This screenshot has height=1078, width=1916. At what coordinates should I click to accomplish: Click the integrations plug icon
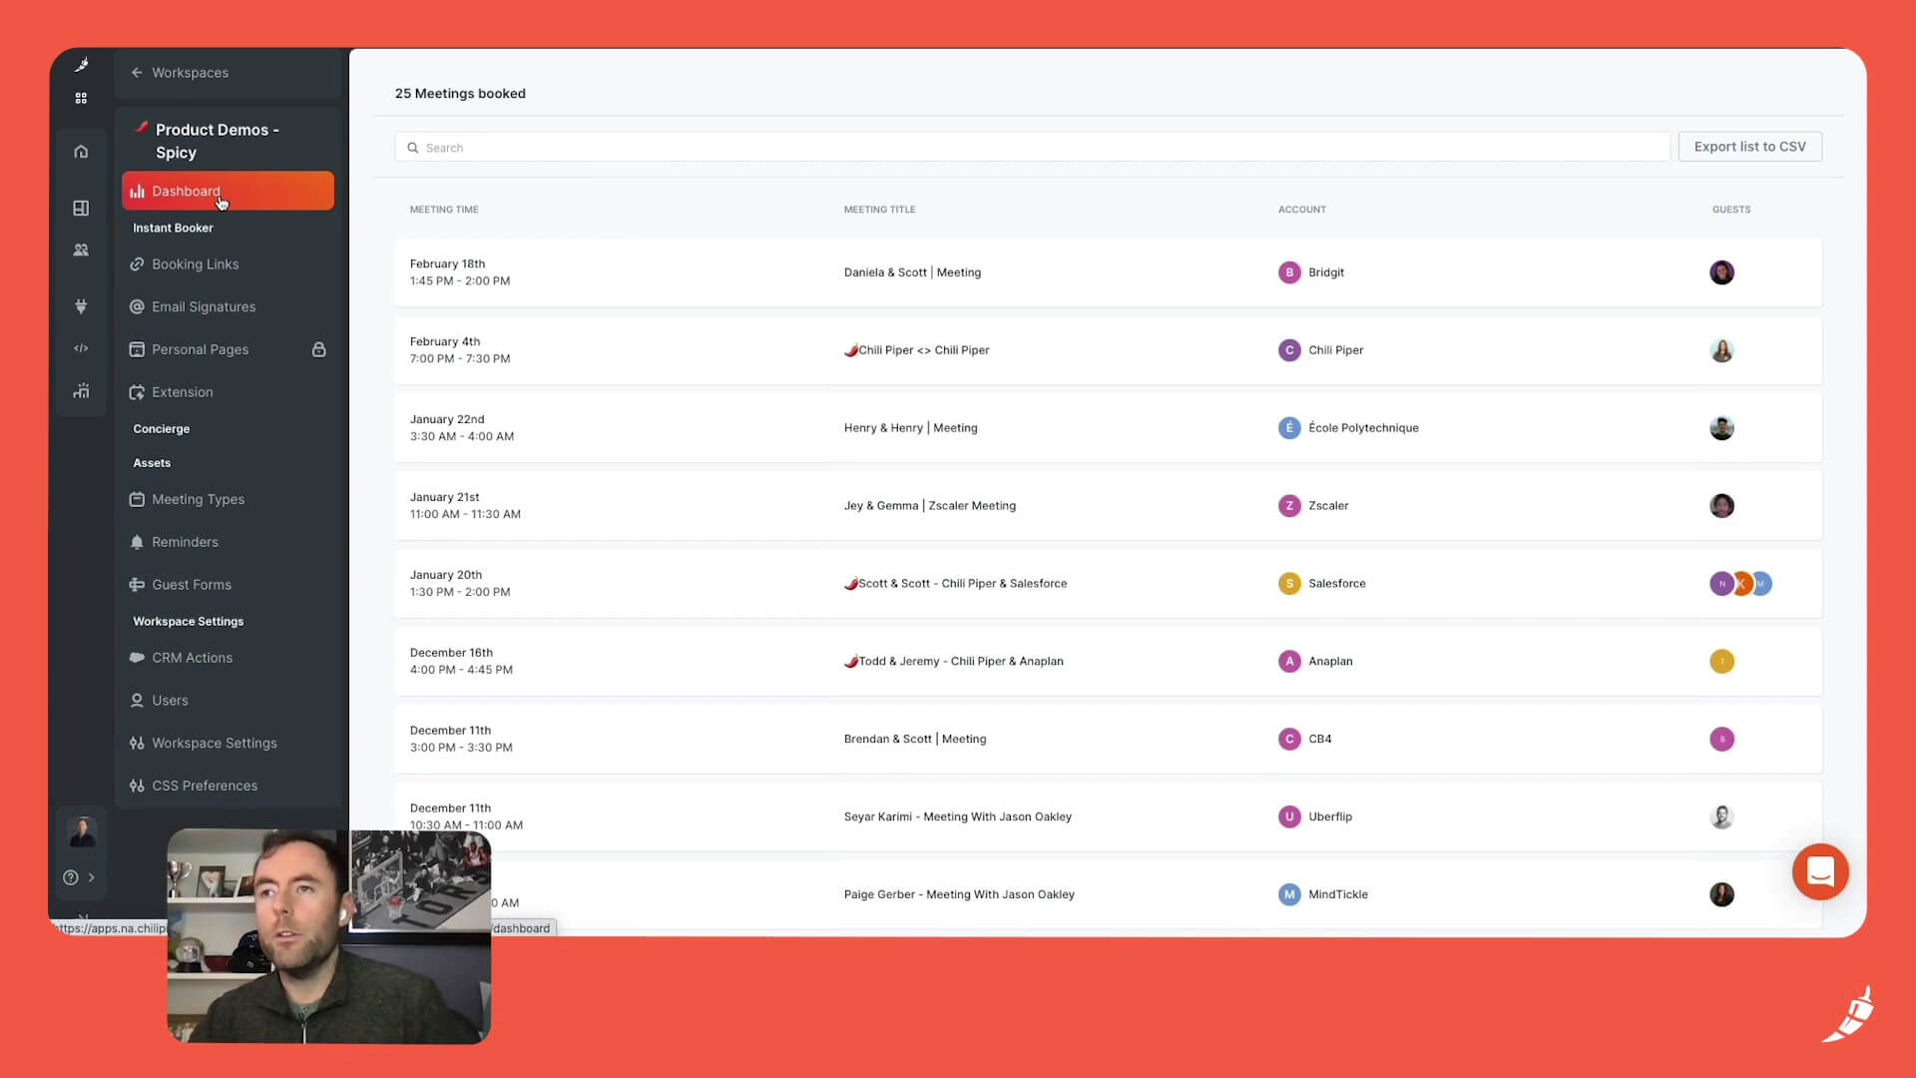81,306
